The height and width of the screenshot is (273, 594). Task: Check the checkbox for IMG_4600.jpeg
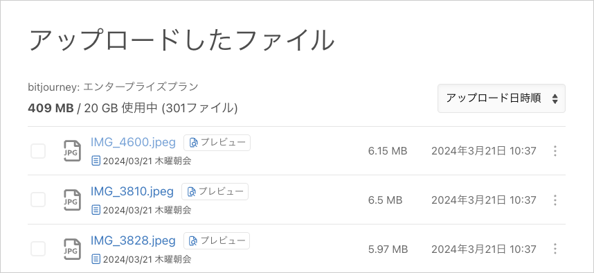tap(38, 151)
